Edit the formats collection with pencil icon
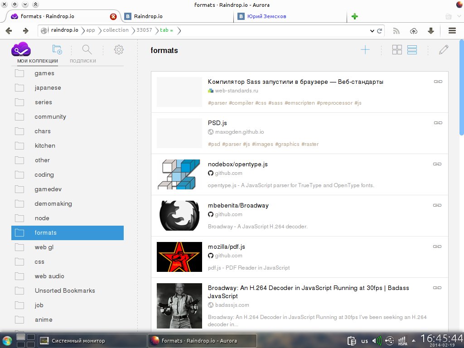Image resolution: width=464 pixels, height=348 pixels. pyautogui.click(x=444, y=50)
